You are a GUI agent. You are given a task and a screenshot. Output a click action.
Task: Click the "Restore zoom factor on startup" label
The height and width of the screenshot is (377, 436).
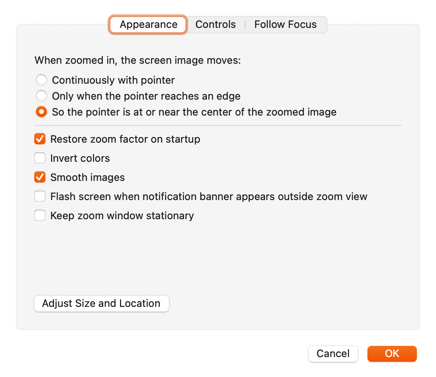coord(125,139)
